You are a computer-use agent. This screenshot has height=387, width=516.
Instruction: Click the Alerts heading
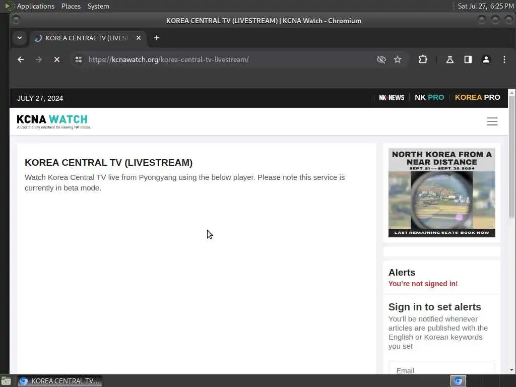click(x=402, y=273)
